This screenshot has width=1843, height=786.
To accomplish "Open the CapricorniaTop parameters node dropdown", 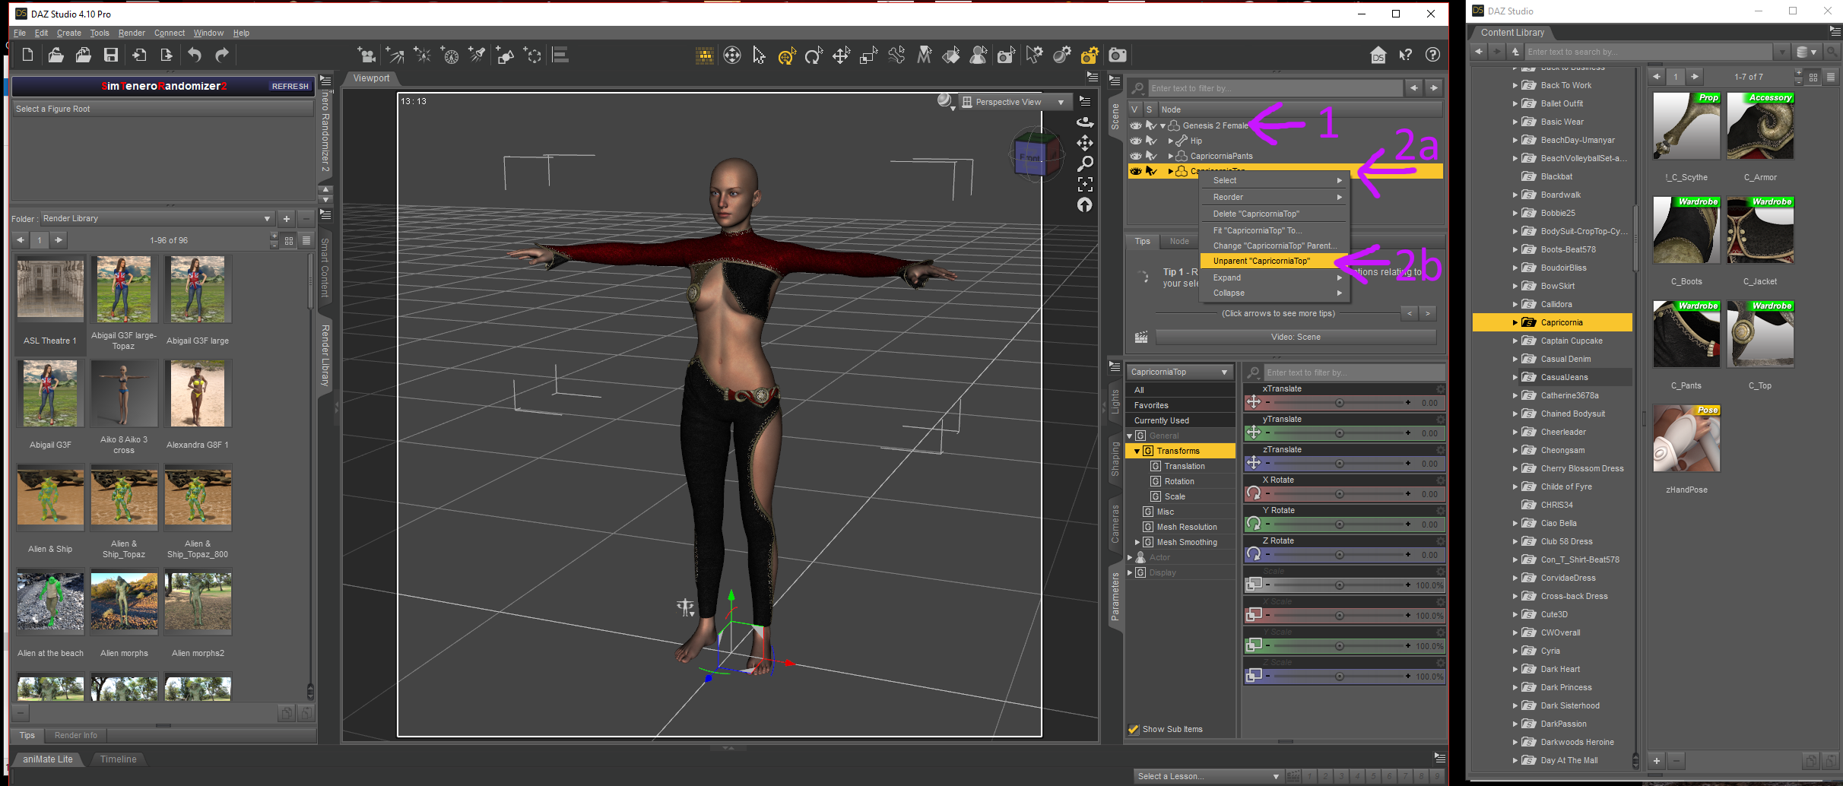I will 1178,372.
